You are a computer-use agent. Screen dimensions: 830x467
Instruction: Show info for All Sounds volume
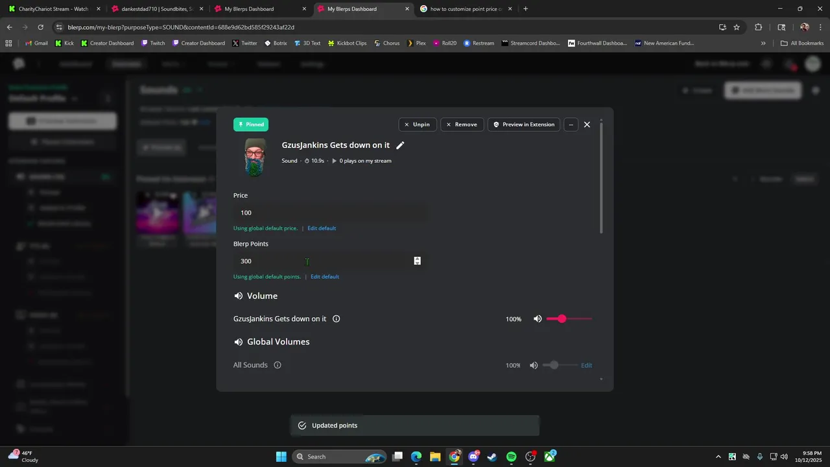point(278,365)
